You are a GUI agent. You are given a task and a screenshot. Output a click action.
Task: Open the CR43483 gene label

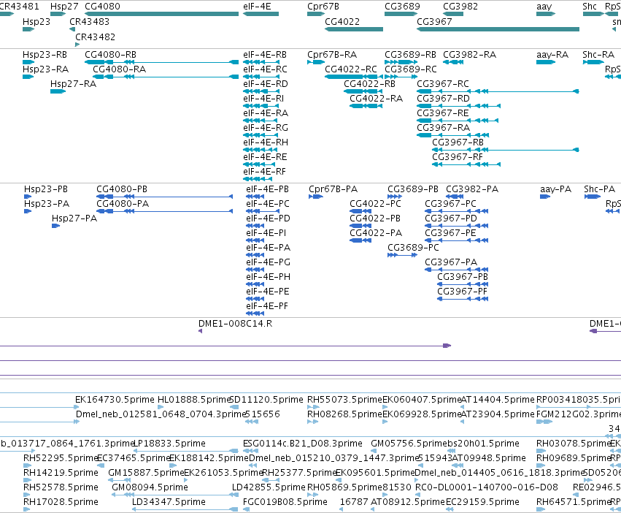[89, 22]
